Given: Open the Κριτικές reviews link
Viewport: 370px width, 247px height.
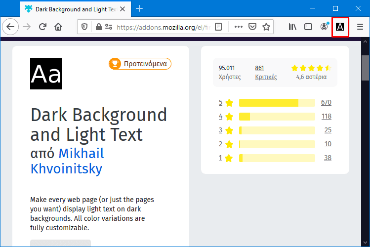Looking at the screenshot, I should pyautogui.click(x=266, y=77).
